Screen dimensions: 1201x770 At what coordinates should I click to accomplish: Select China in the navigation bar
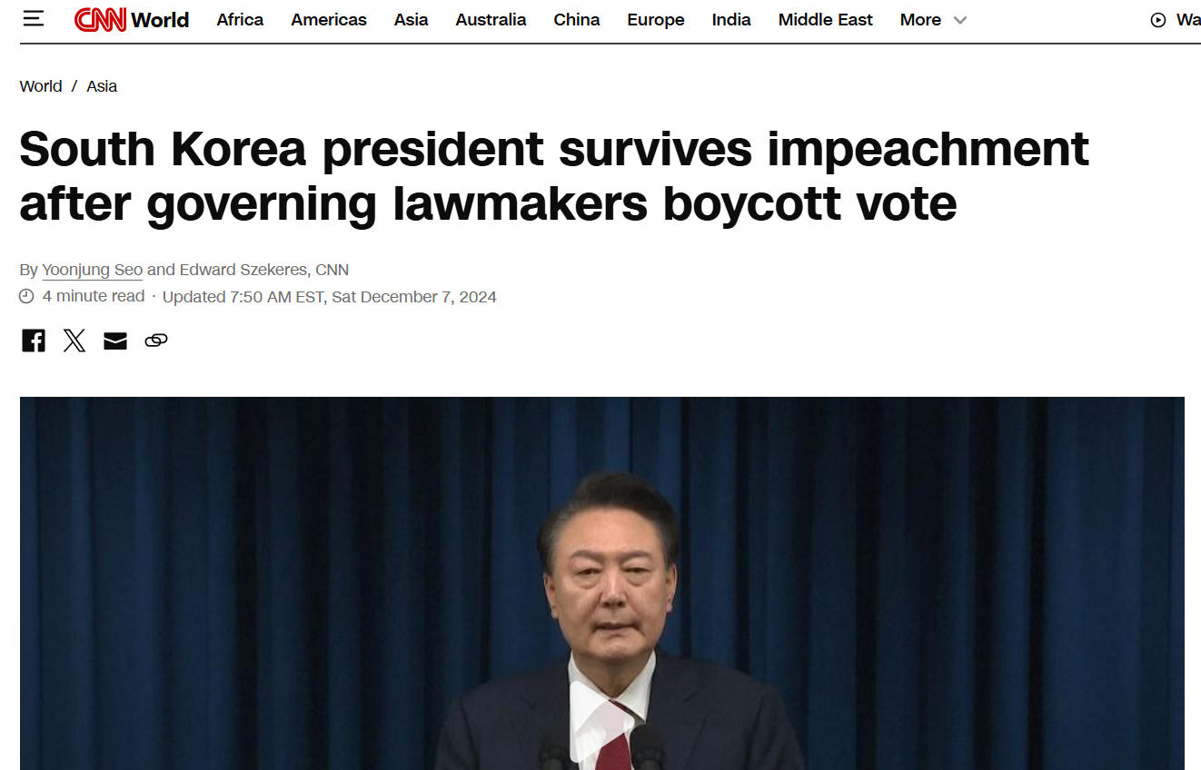[x=577, y=19]
